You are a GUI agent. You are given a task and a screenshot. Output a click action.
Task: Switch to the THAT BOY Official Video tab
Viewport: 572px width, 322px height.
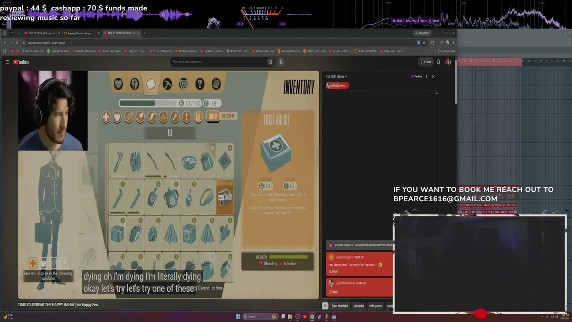click(x=42, y=33)
